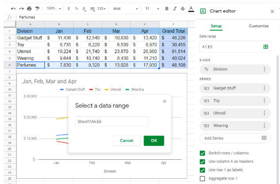Close the Select a data range dialog

click(x=164, y=101)
